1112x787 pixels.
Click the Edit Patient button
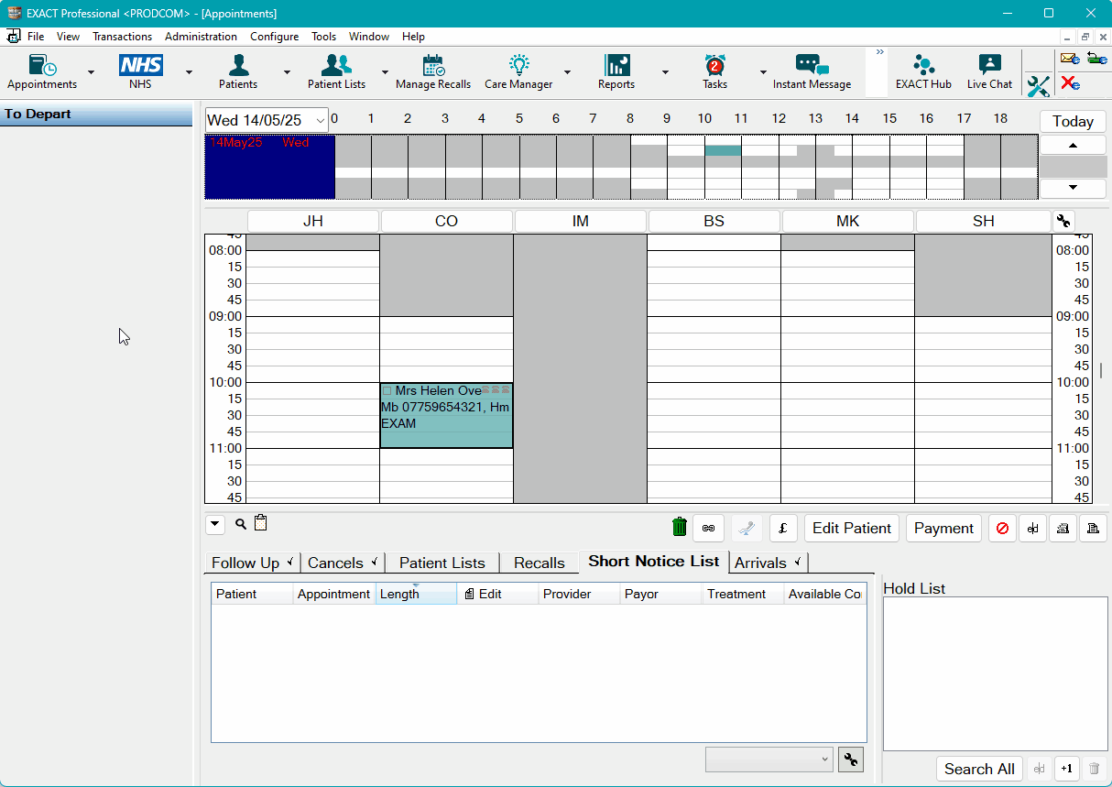point(852,528)
